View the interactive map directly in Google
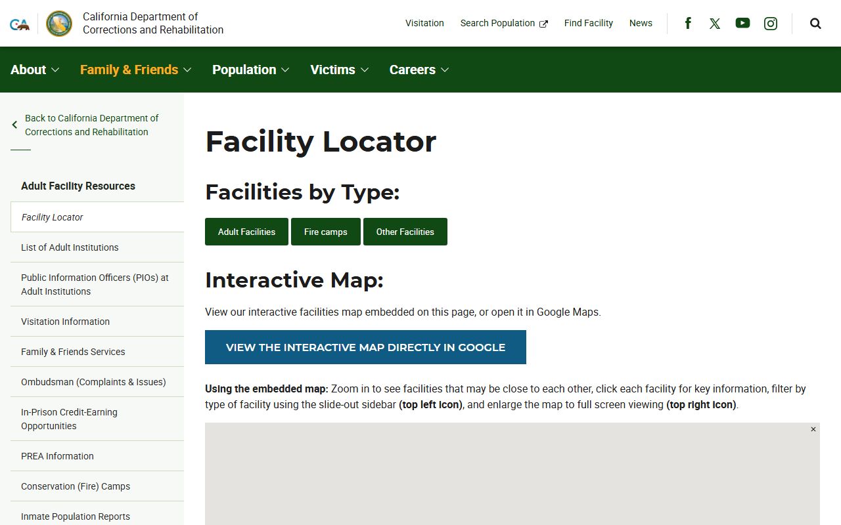 coord(365,347)
